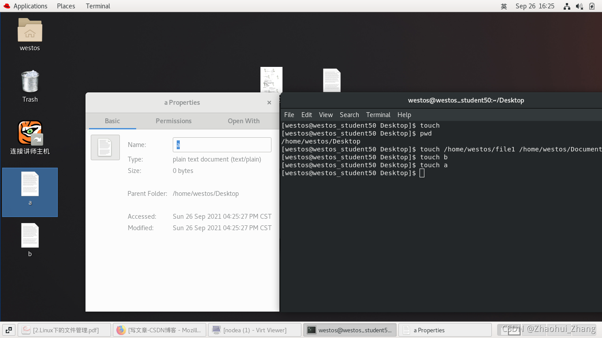Click the PDF document thumbnail on the desktop
The image size is (602, 338).
pos(271,79)
